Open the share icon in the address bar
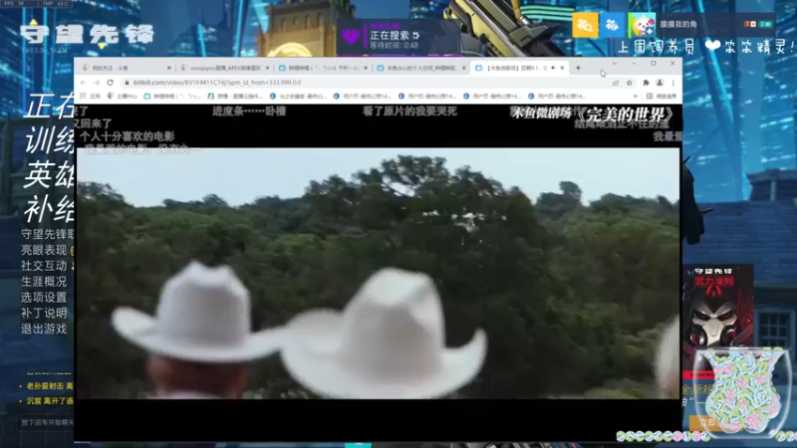The image size is (797, 448). (x=616, y=83)
